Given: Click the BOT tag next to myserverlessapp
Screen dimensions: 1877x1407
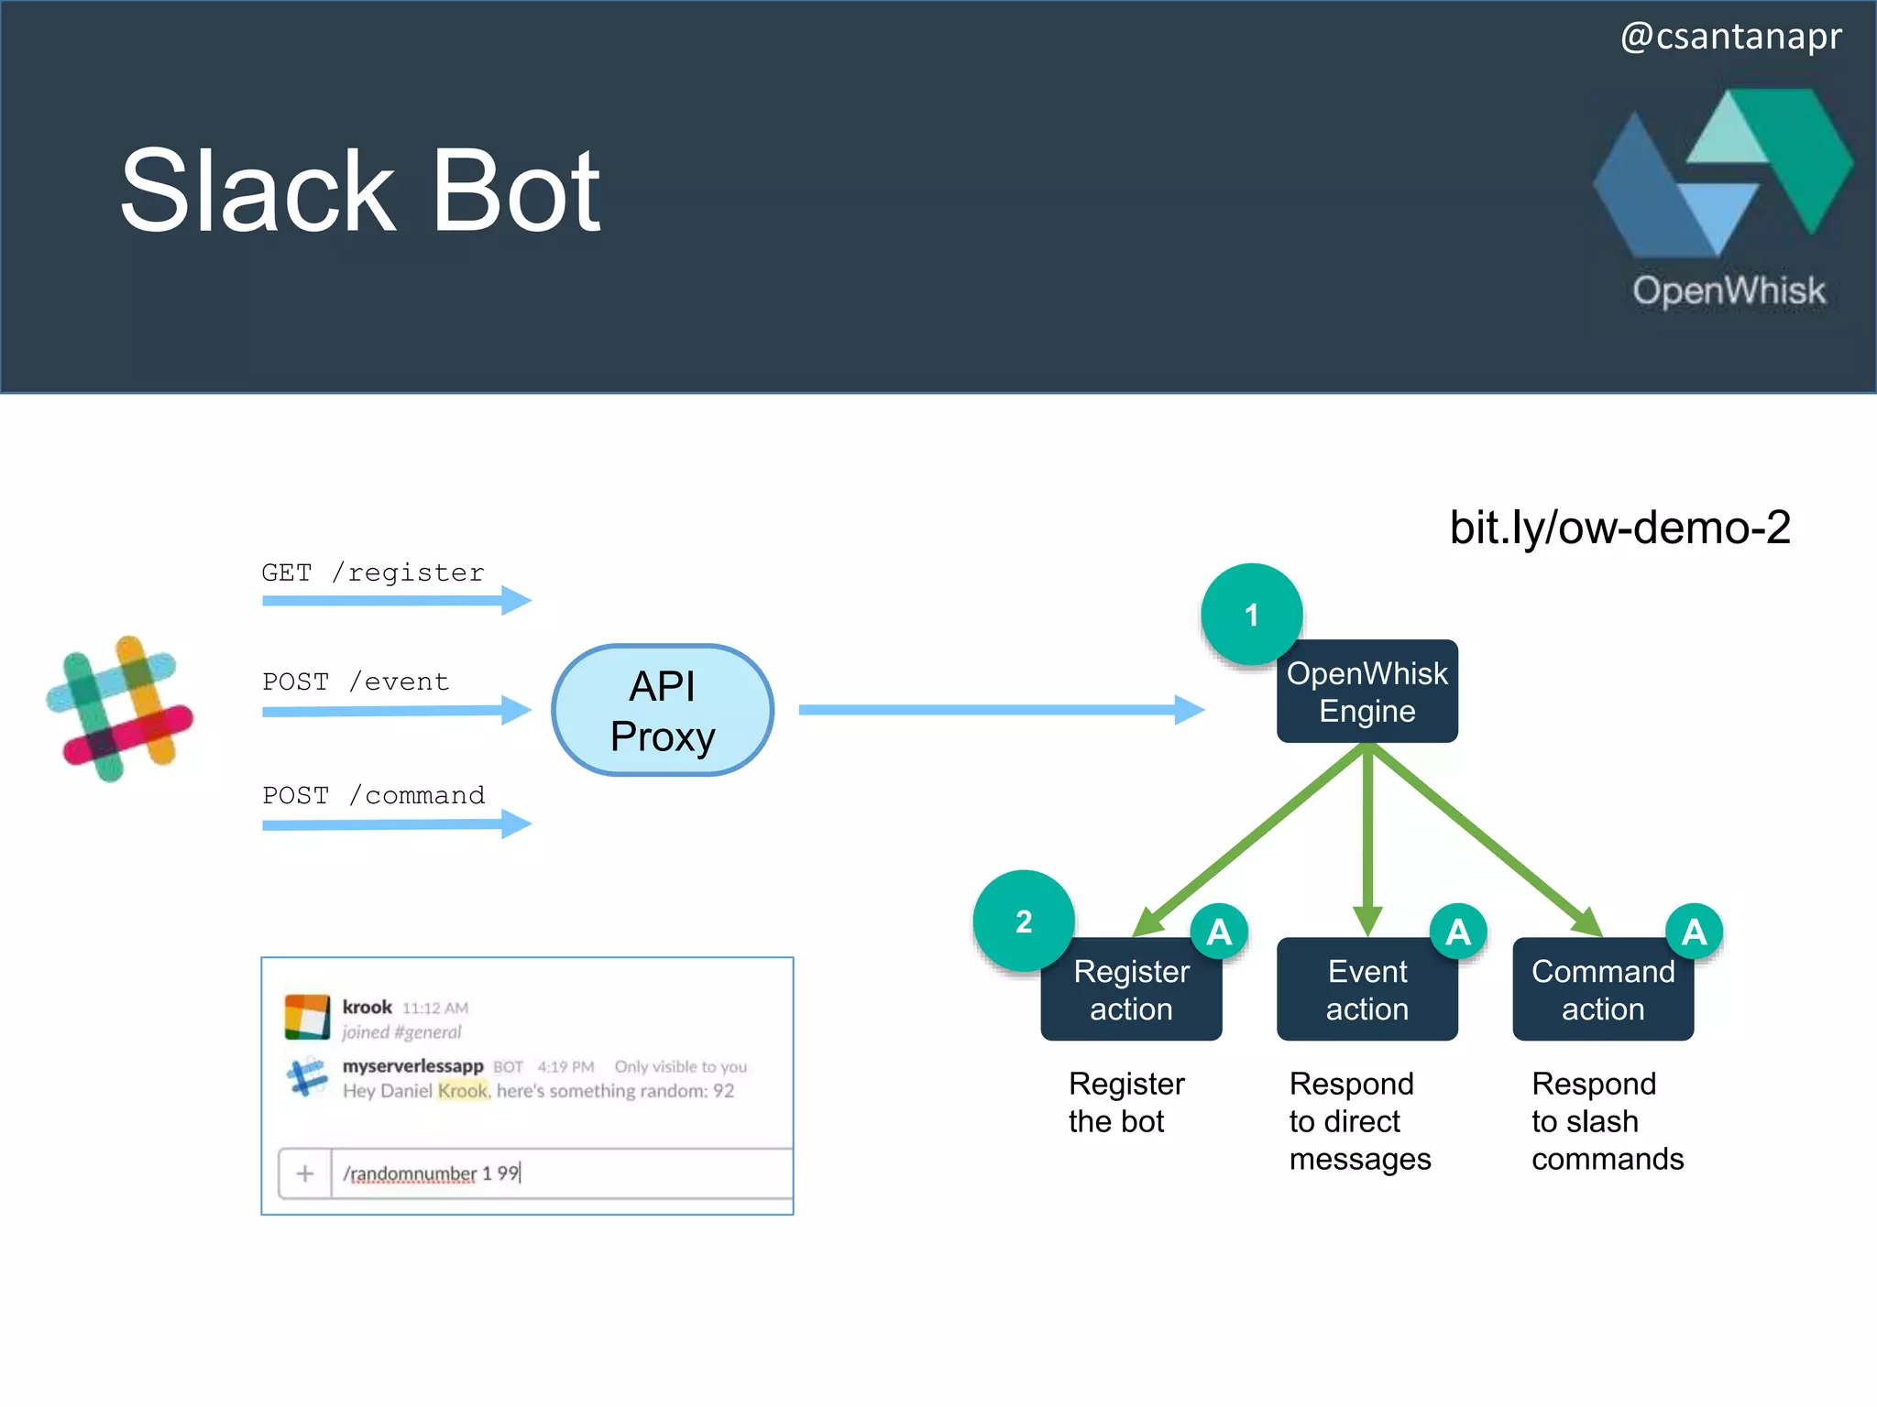Looking at the screenshot, I should point(508,1067).
